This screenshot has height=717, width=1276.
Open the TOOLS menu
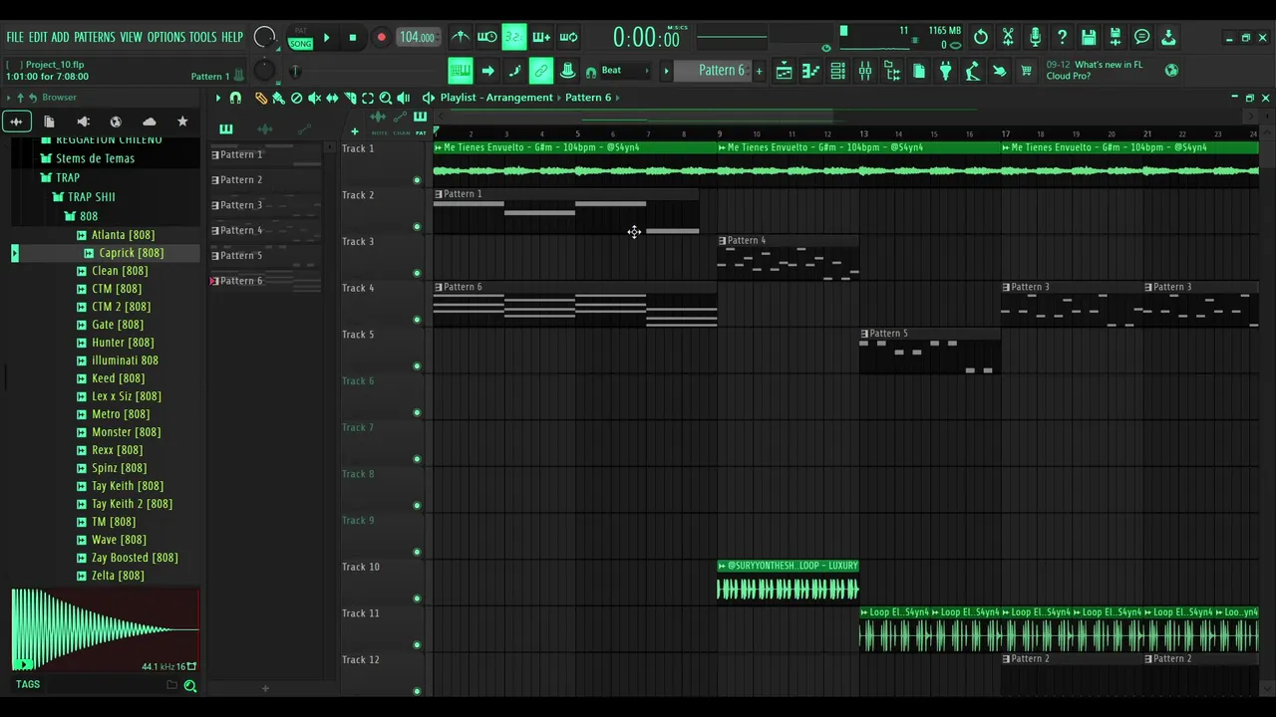(202, 38)
